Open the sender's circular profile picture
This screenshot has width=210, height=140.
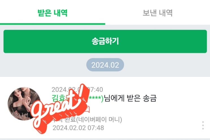pyautogui.click(x=24, y=104)
